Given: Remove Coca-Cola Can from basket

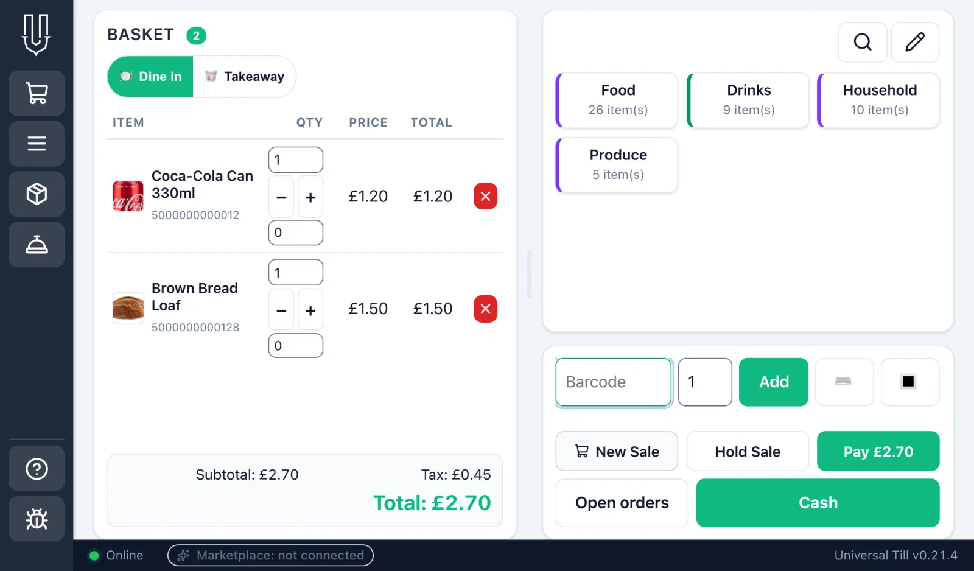Looking at the screenshot, I should (485, 196).
